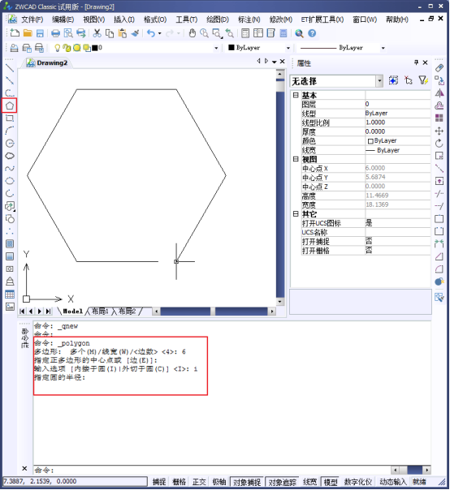
Task: Open the 绘图(D) menu
Action: (218, 19)
